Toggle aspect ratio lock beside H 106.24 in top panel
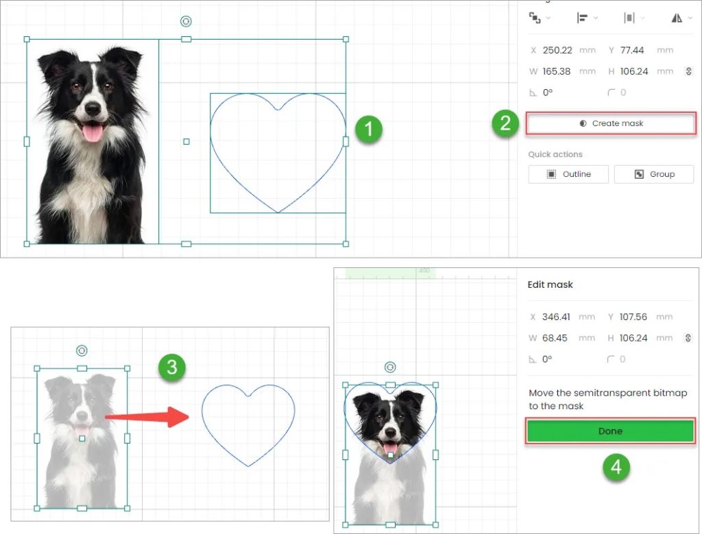The image size is (702, 534). pos(688,71)
